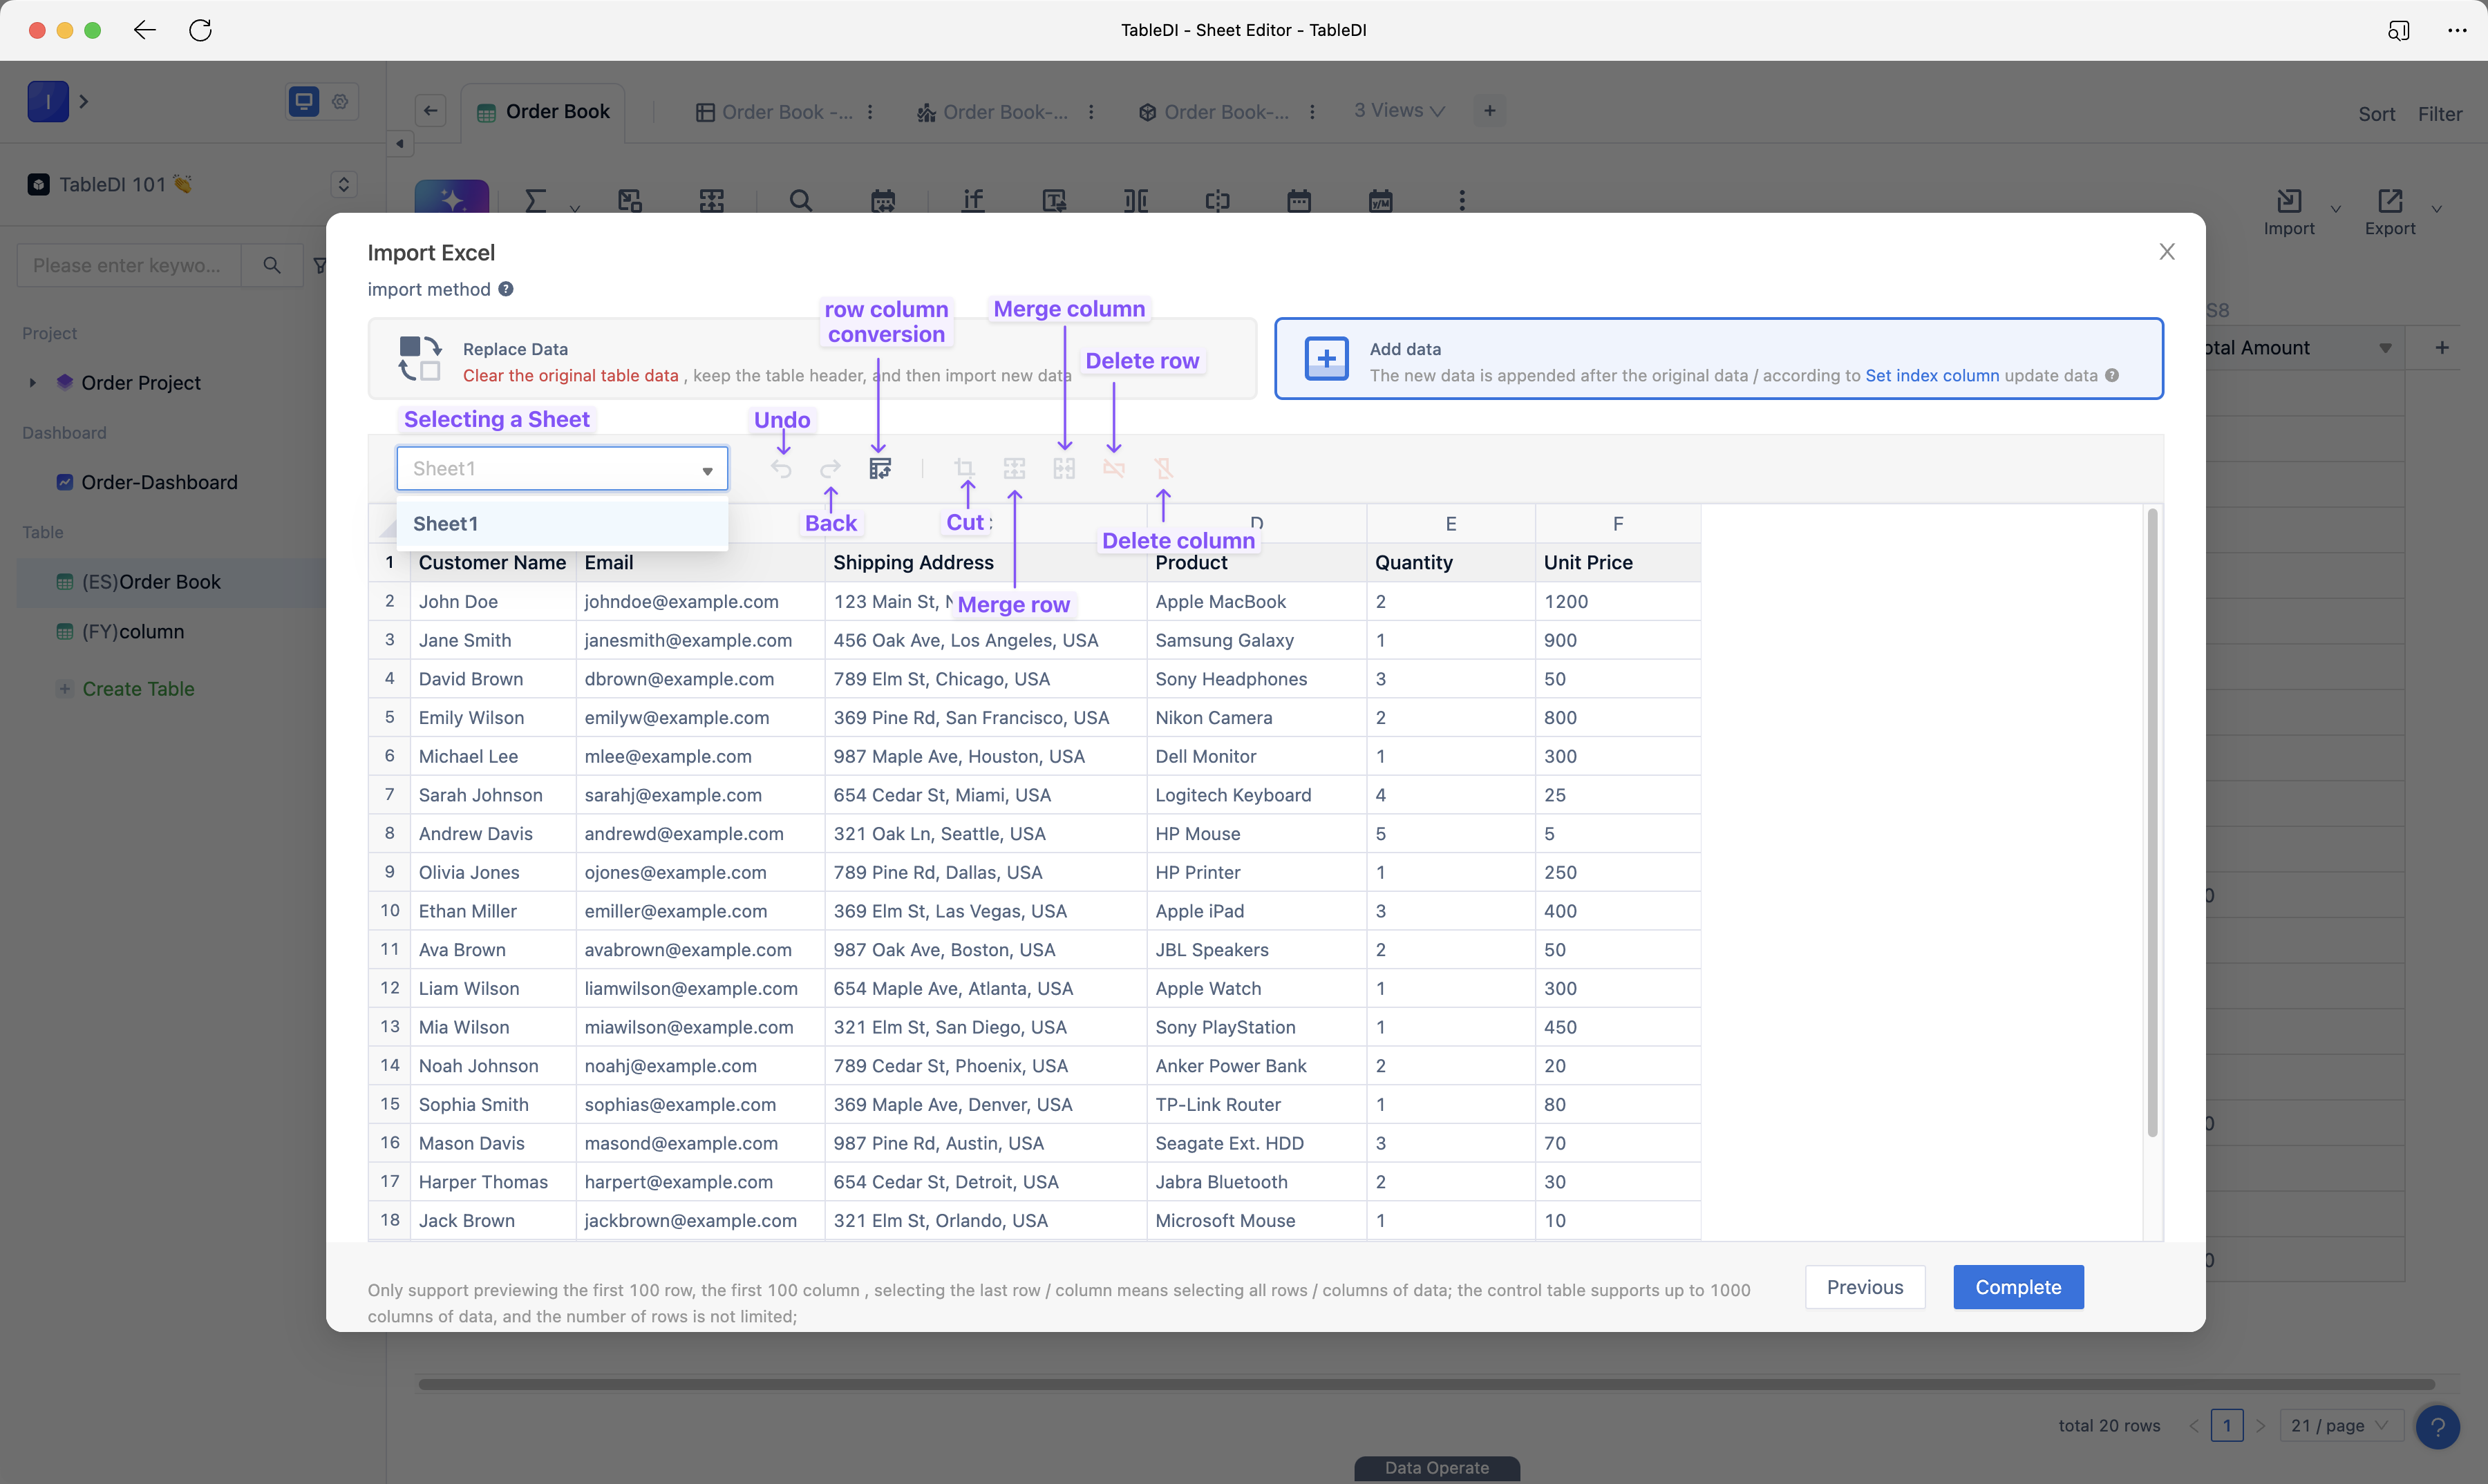Open the third Order Book-... view tab
Viewport: 2488px width, 1484px height.
1214,112
